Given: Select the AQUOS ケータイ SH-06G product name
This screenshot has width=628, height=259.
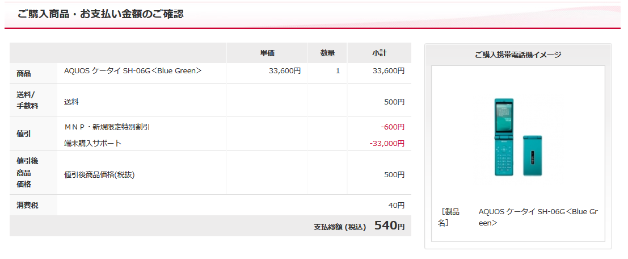Looking at the screenshot, I should pyautogui.click(x=133, y=71).
